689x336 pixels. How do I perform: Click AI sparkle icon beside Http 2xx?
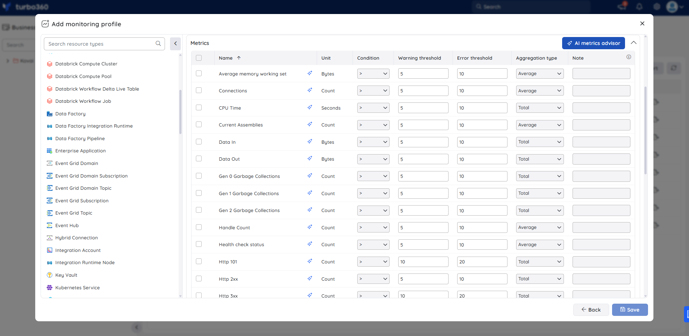pos(309,279)
